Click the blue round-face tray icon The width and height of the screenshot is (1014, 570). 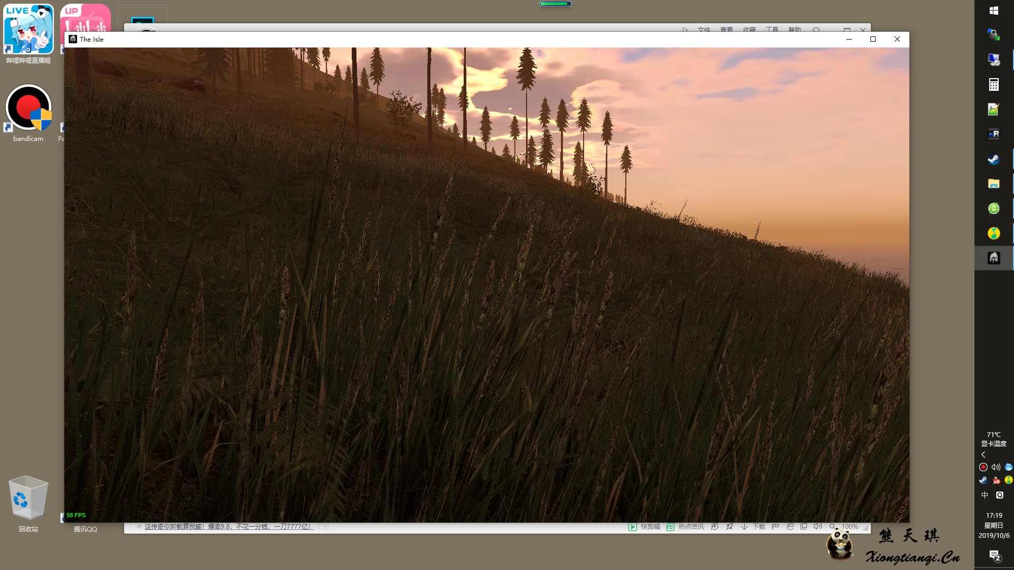pyautogui.click(x=1008, y=467)
